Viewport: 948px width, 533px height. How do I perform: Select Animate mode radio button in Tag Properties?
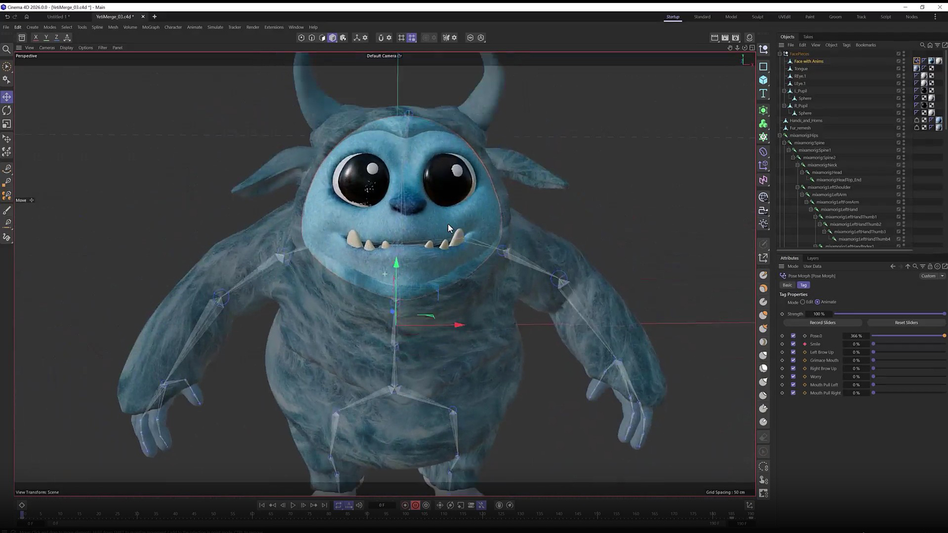pyautogui.click(x=818, y=302)
